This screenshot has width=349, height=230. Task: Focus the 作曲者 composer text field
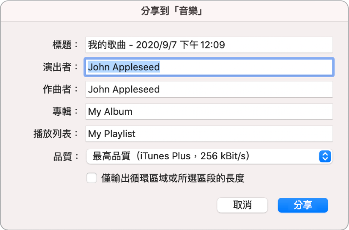(x=208, y=90)
